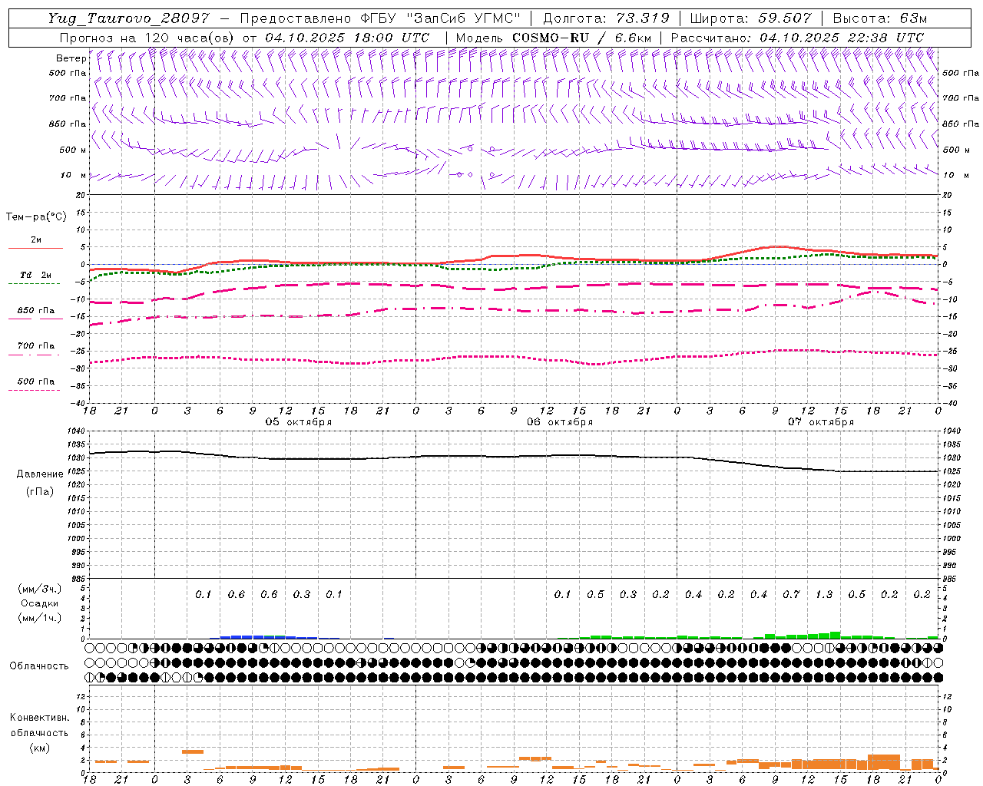The width and height of the screenshot is (983, 786).
Task: Click the 'Модель COSMO-RU / 6.6км' text
Action: (553, 38)
